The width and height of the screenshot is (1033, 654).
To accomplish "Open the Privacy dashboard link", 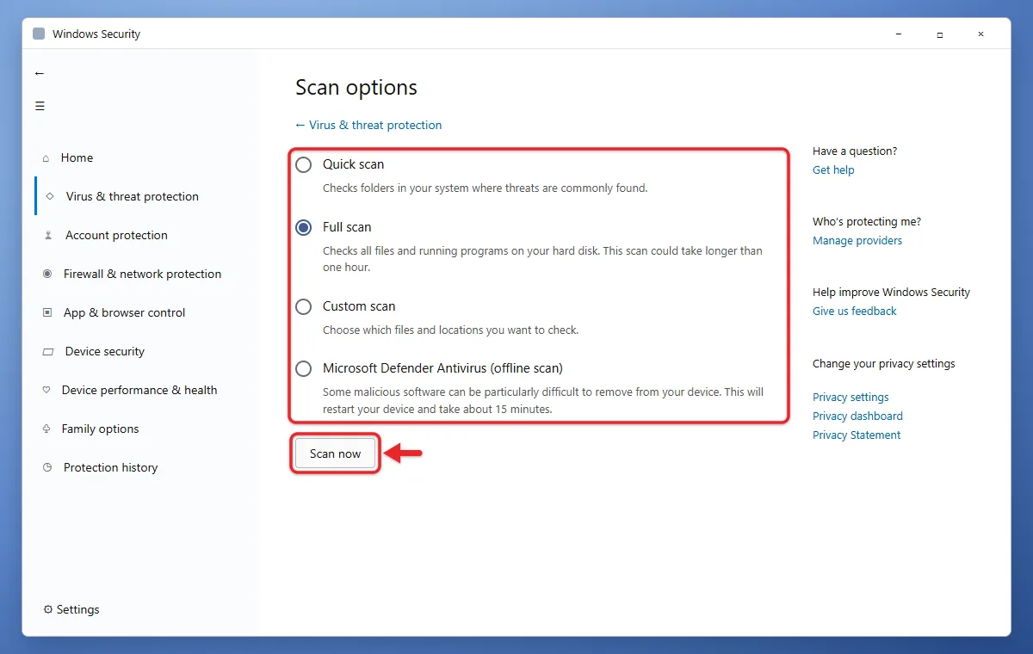I will (857, 416).
